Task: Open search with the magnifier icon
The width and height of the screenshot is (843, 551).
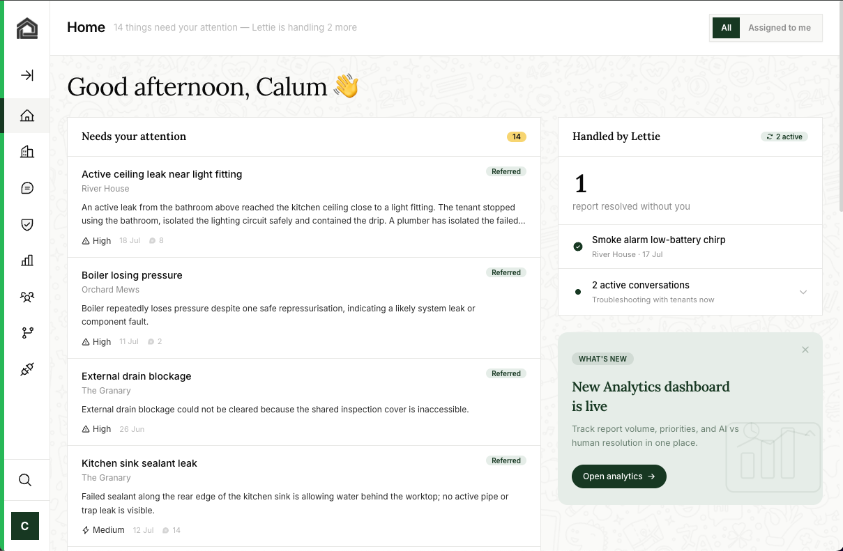Action: (25, 480)
